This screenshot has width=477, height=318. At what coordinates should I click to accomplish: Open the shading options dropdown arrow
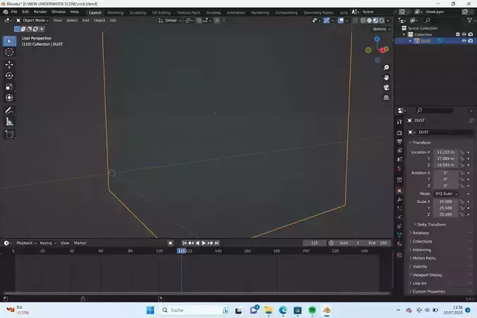[x=388, y=20]
